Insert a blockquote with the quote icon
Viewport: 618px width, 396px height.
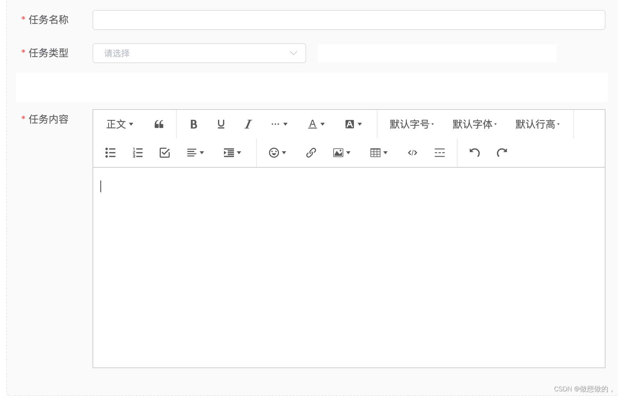pyautogui.click(x=159, y=124)
